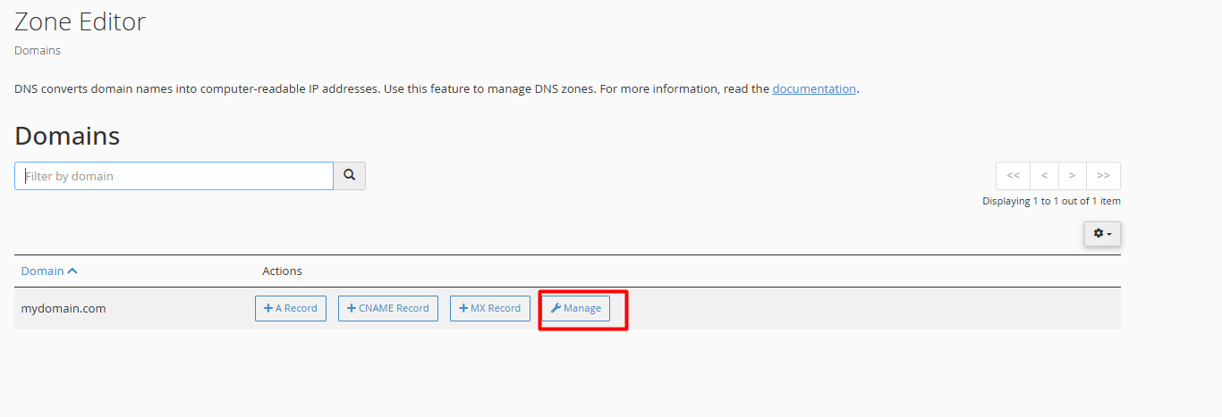Click the Domains breadcrumb under Zone Editor
The image size is (1222, 417).
tap(38, 50)
